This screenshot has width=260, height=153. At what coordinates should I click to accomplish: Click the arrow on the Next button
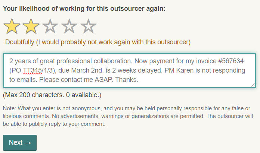(x=27, y=143)
